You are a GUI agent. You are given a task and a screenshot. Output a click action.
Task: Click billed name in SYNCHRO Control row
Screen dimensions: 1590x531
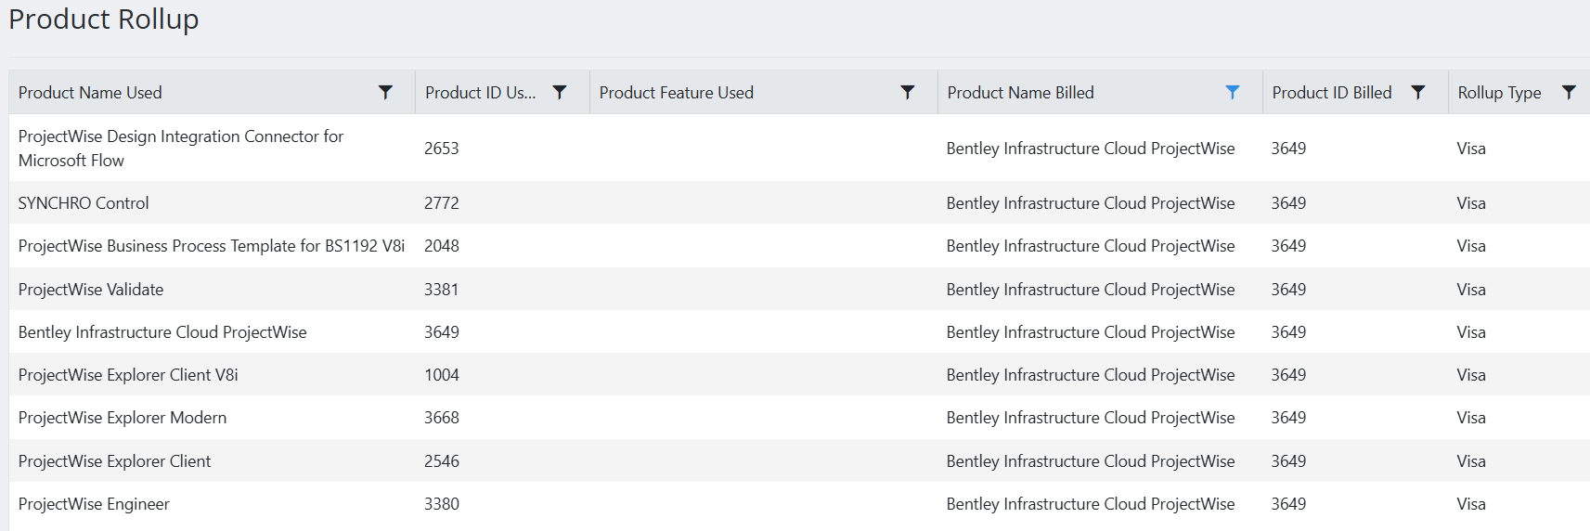tap(1091, 203)
